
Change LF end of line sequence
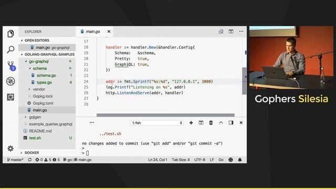coord(212,160)
